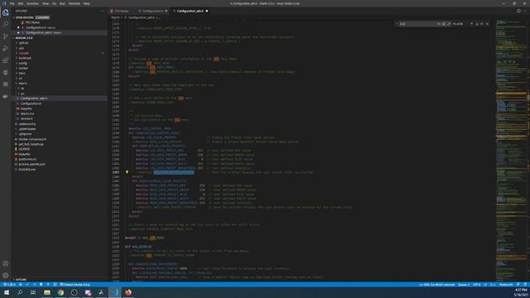Toggle Use Regular Expression in Find widget
This screenshot has height=298, width=530.
(449, 24)
